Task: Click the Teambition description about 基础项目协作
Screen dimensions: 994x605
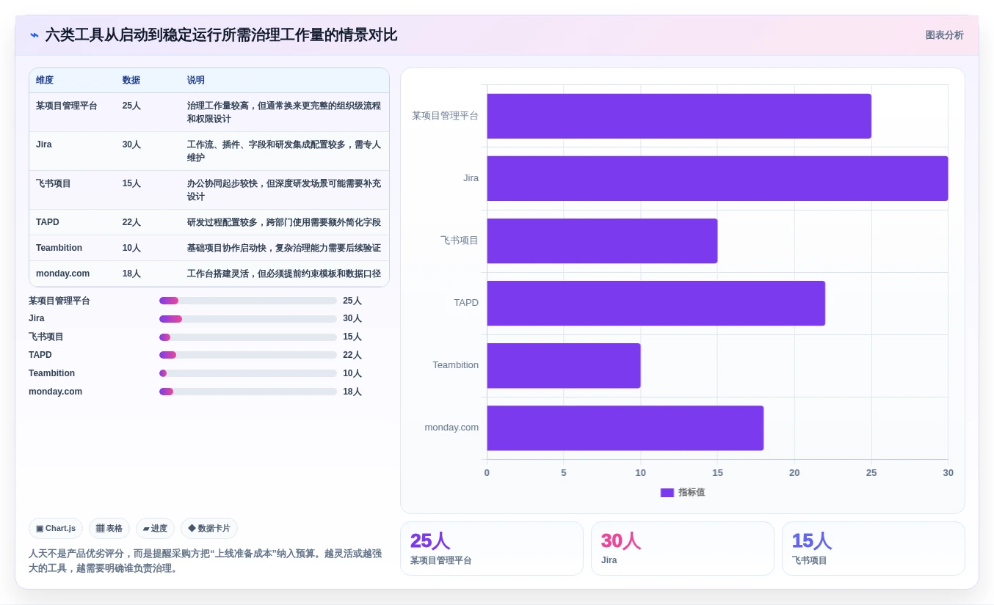Action: [x=284, y=248]
